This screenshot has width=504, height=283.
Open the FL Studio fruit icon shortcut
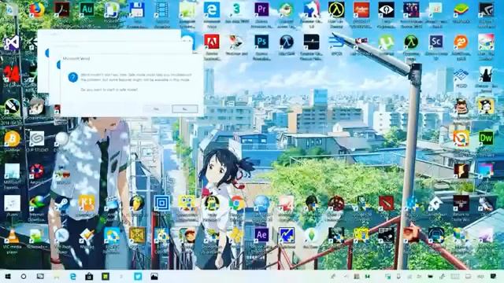click(137, 204)
